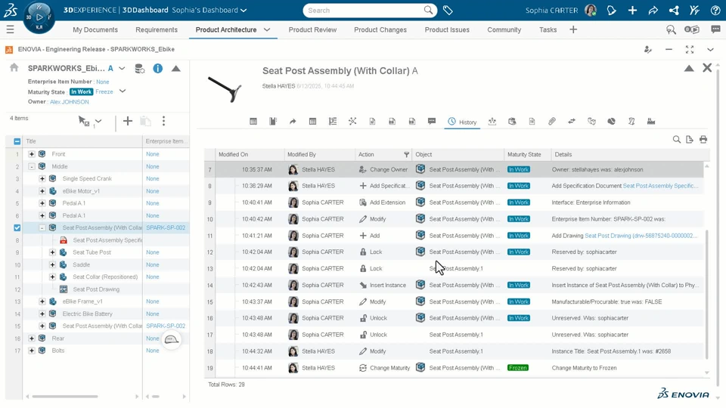The width and height of the screenshot is (726, 408).
Task: Click the filter icon in Action column
Action: tap(406, 154)
